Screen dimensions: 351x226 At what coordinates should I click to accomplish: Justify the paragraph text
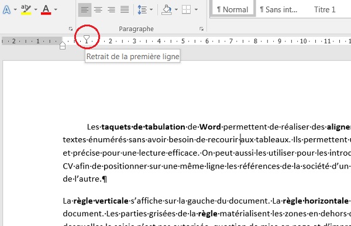point(125,9)
